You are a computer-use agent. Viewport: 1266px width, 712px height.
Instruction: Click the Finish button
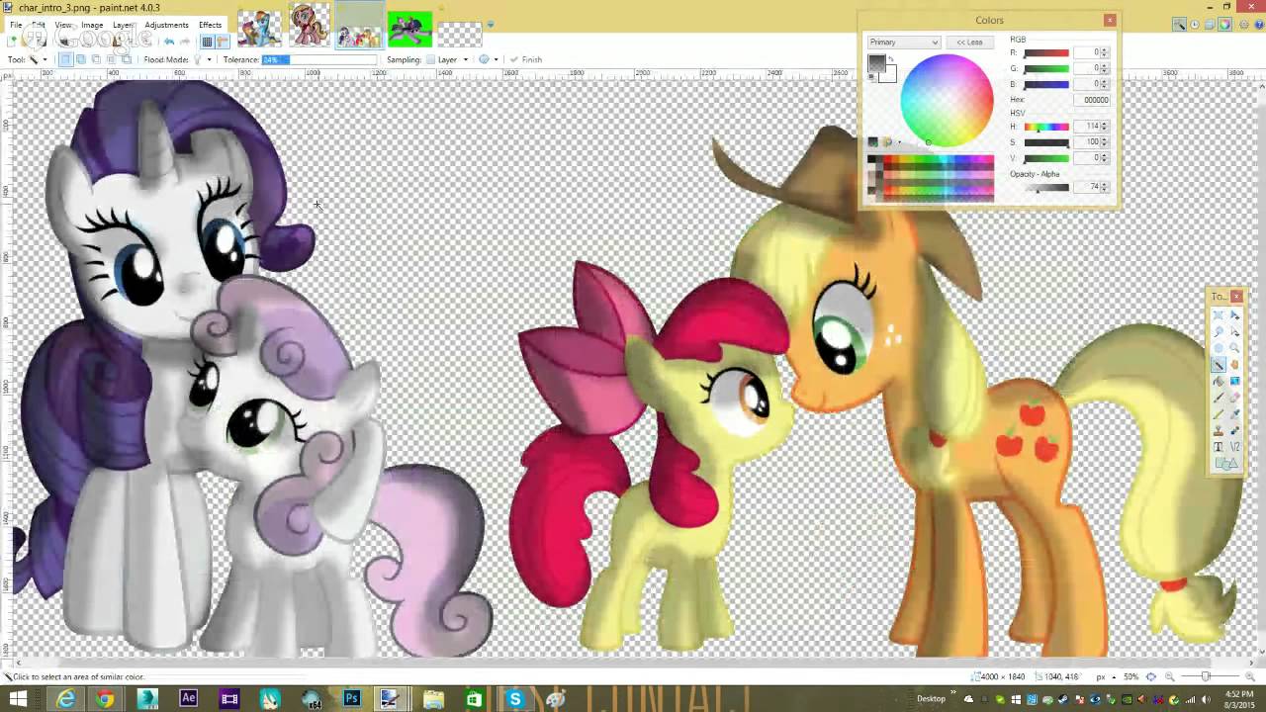click(525, 59)
